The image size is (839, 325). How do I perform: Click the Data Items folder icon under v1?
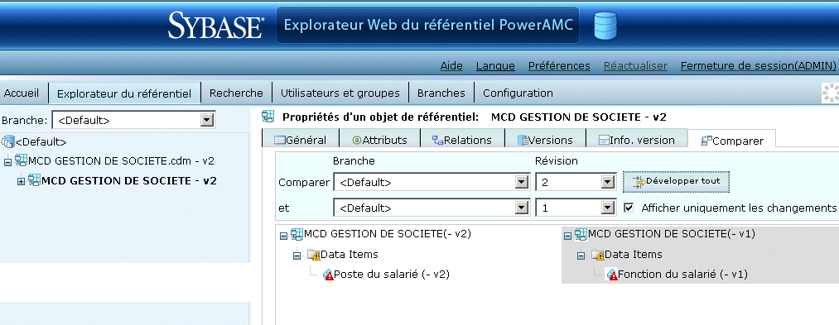coord(598,255)
